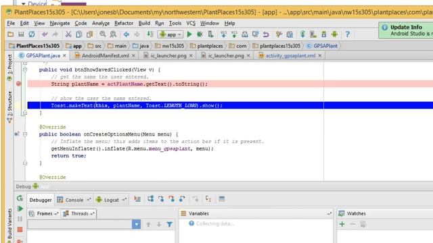Click the Rerun app debug icon
The width and height of the screenshot is (433, 243).
click(20, 198)
